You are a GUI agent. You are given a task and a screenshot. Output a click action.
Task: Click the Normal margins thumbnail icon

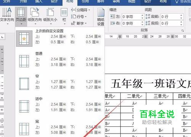[x=24, y=61]
